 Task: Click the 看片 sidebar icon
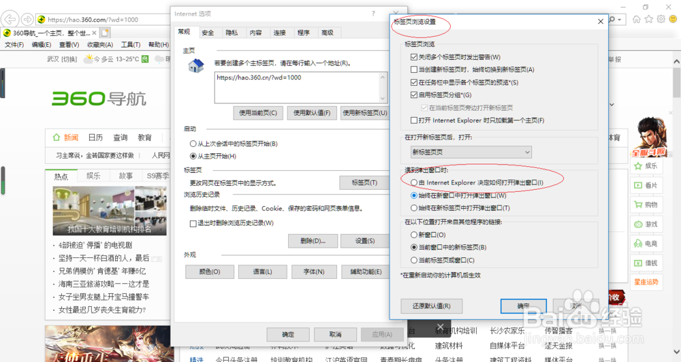tap(638, 185)
